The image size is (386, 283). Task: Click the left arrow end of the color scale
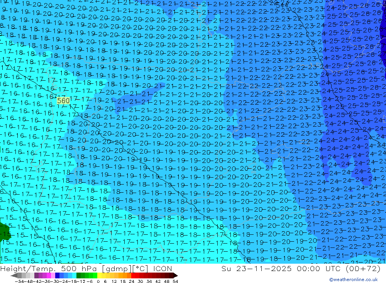(x=14, y=275)
